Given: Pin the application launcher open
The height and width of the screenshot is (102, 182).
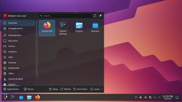Looking at the screenshot, I should (x=100, y=16).
